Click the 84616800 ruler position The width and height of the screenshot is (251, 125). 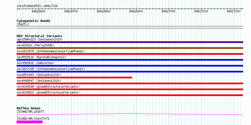coord(104,11)
